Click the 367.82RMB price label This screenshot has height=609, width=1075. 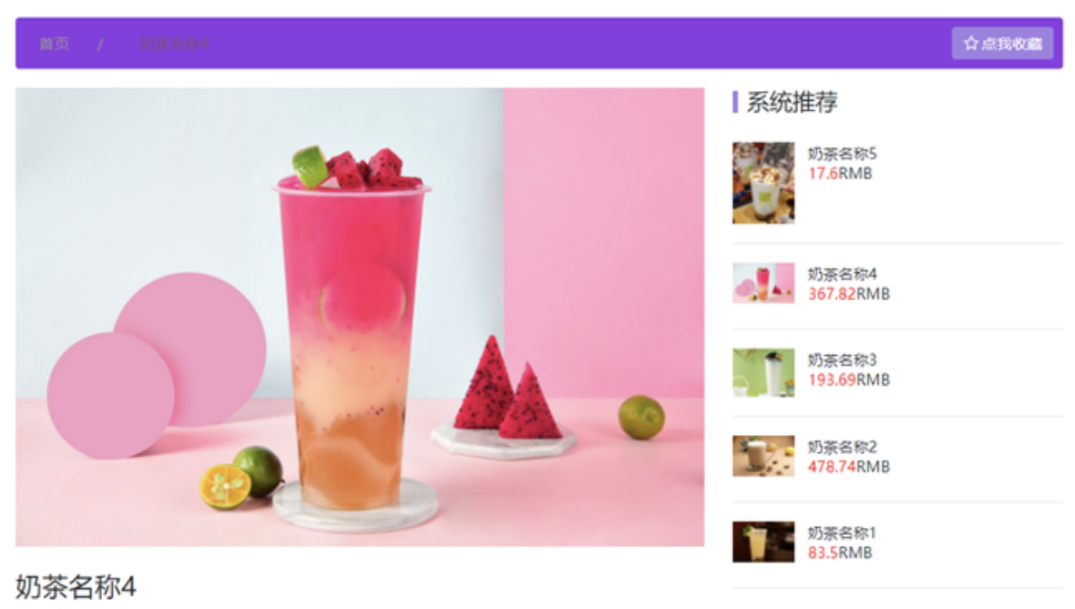[x=849, y=294]
